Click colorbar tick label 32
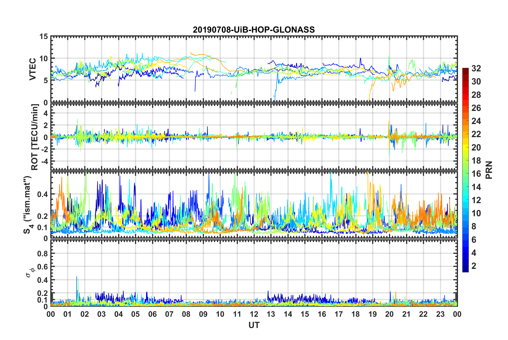 coord(476,68)
